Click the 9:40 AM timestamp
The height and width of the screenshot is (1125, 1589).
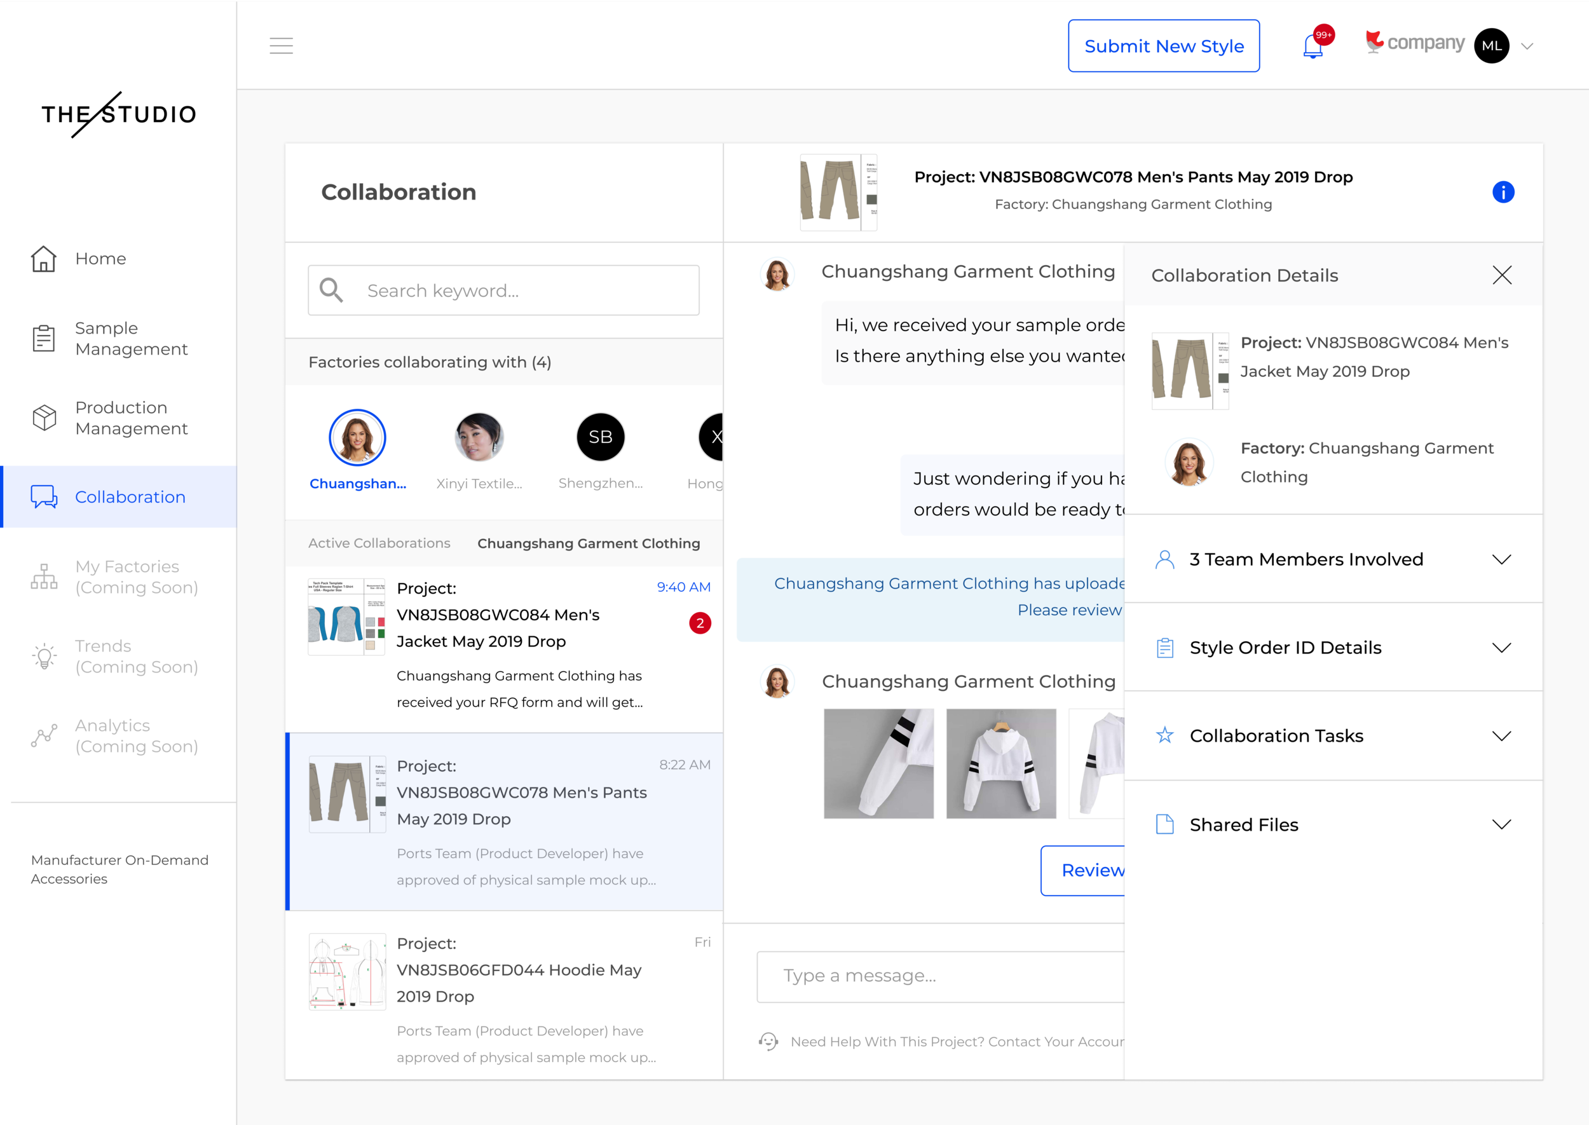click(684, 587)
